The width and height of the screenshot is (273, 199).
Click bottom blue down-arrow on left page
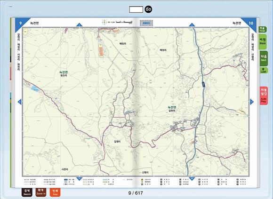tap(79, 179)
